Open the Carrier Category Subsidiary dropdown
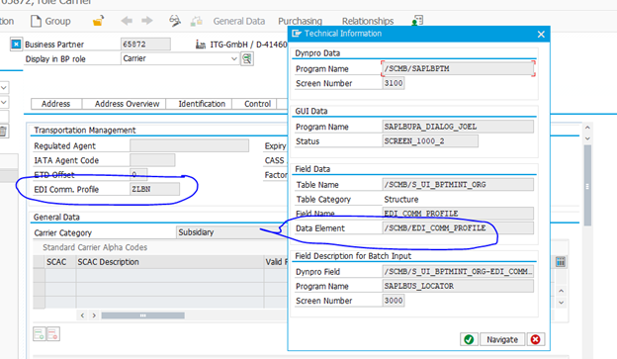Screen dimensions: 617x359 click(x=232, y=232)
